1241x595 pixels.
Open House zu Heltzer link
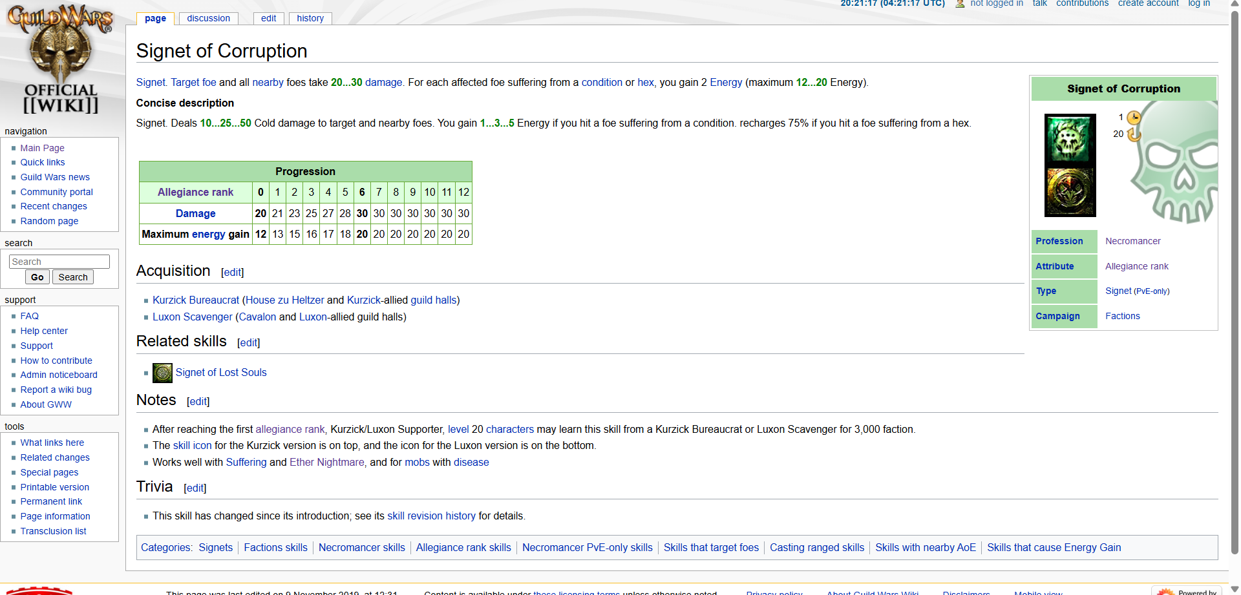[285, 300]
